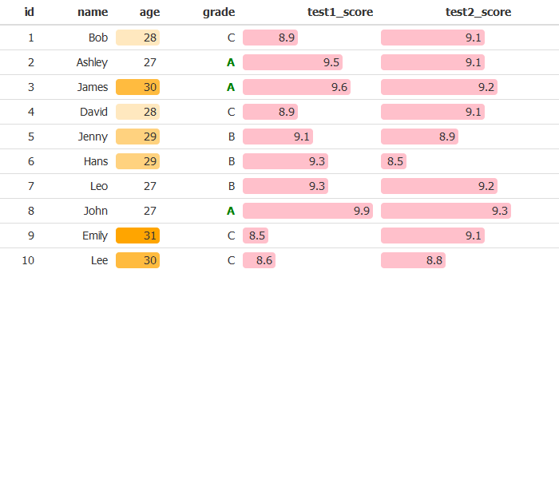
Task: Click the test2_score column header
Action: [478, 12]
